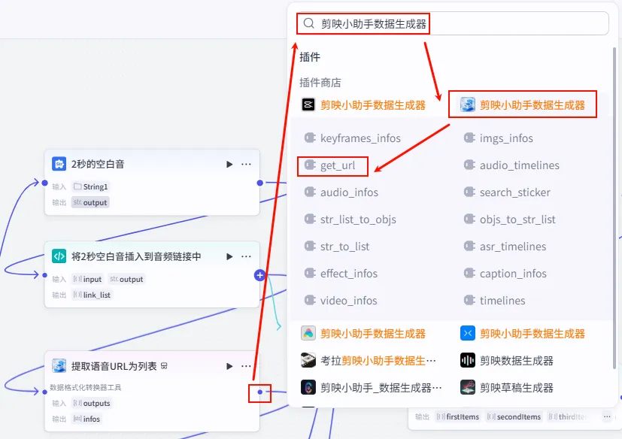Click the infos output tag
This screenshot has width=622, height=439.
87,419
